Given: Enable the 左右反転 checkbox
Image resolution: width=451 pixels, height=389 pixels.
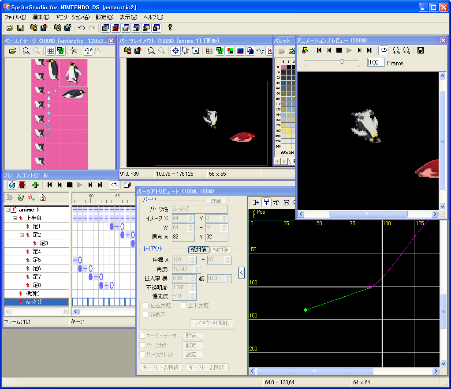Looking at the screenshot, I should click(x=146, y=306).
